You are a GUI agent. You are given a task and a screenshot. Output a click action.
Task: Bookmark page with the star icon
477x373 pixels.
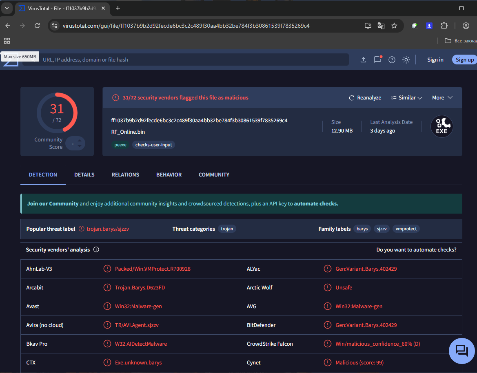[394, 26]
